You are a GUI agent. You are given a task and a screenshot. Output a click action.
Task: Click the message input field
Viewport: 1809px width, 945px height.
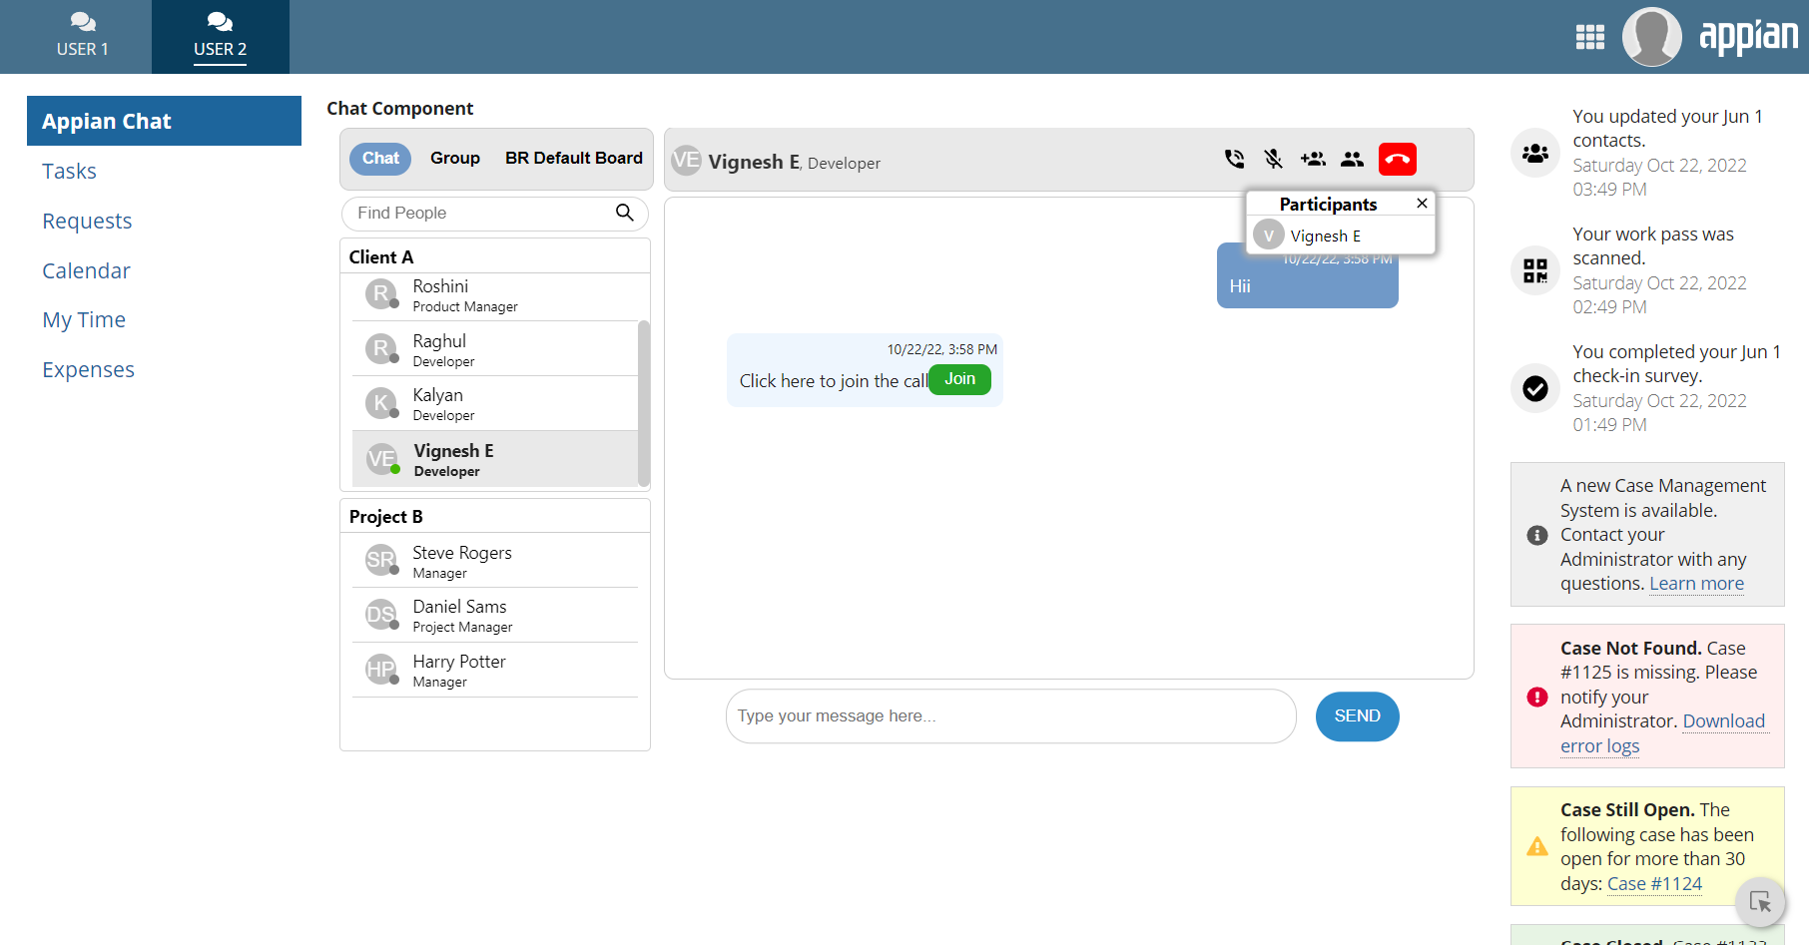click(1010, 716)
